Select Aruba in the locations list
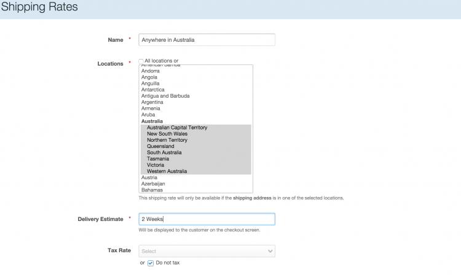 coord(196,115)
